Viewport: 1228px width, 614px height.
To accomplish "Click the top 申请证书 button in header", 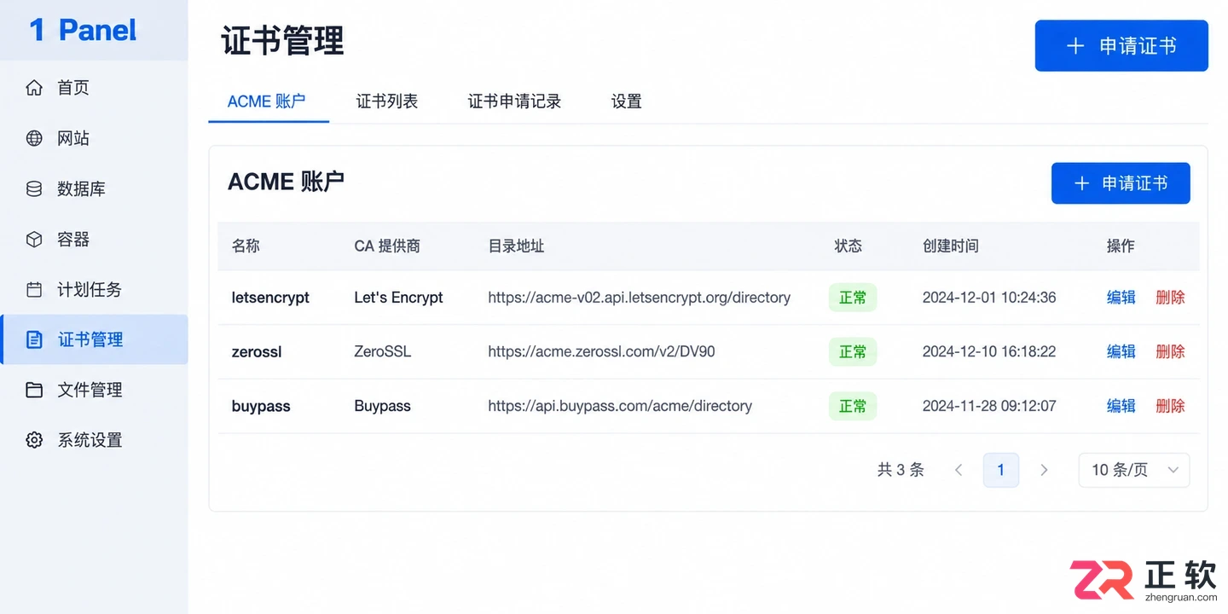I will (1121, 46).
